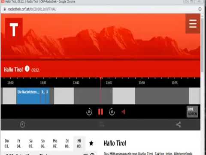This screenshot has width=206, height=155.
Task: Add Hallo Tirol to favorites with star
Action: click(x=91, y=143)
